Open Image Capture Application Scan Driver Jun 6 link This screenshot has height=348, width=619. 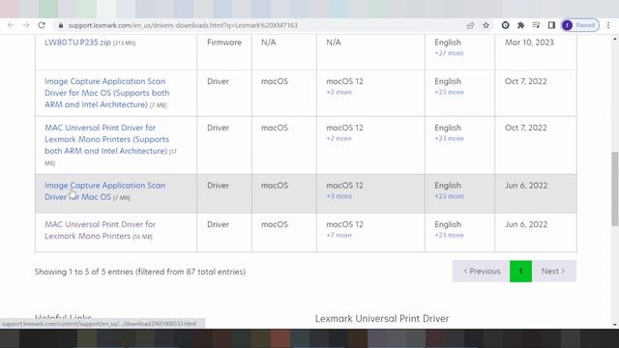(x=105, y=191)
